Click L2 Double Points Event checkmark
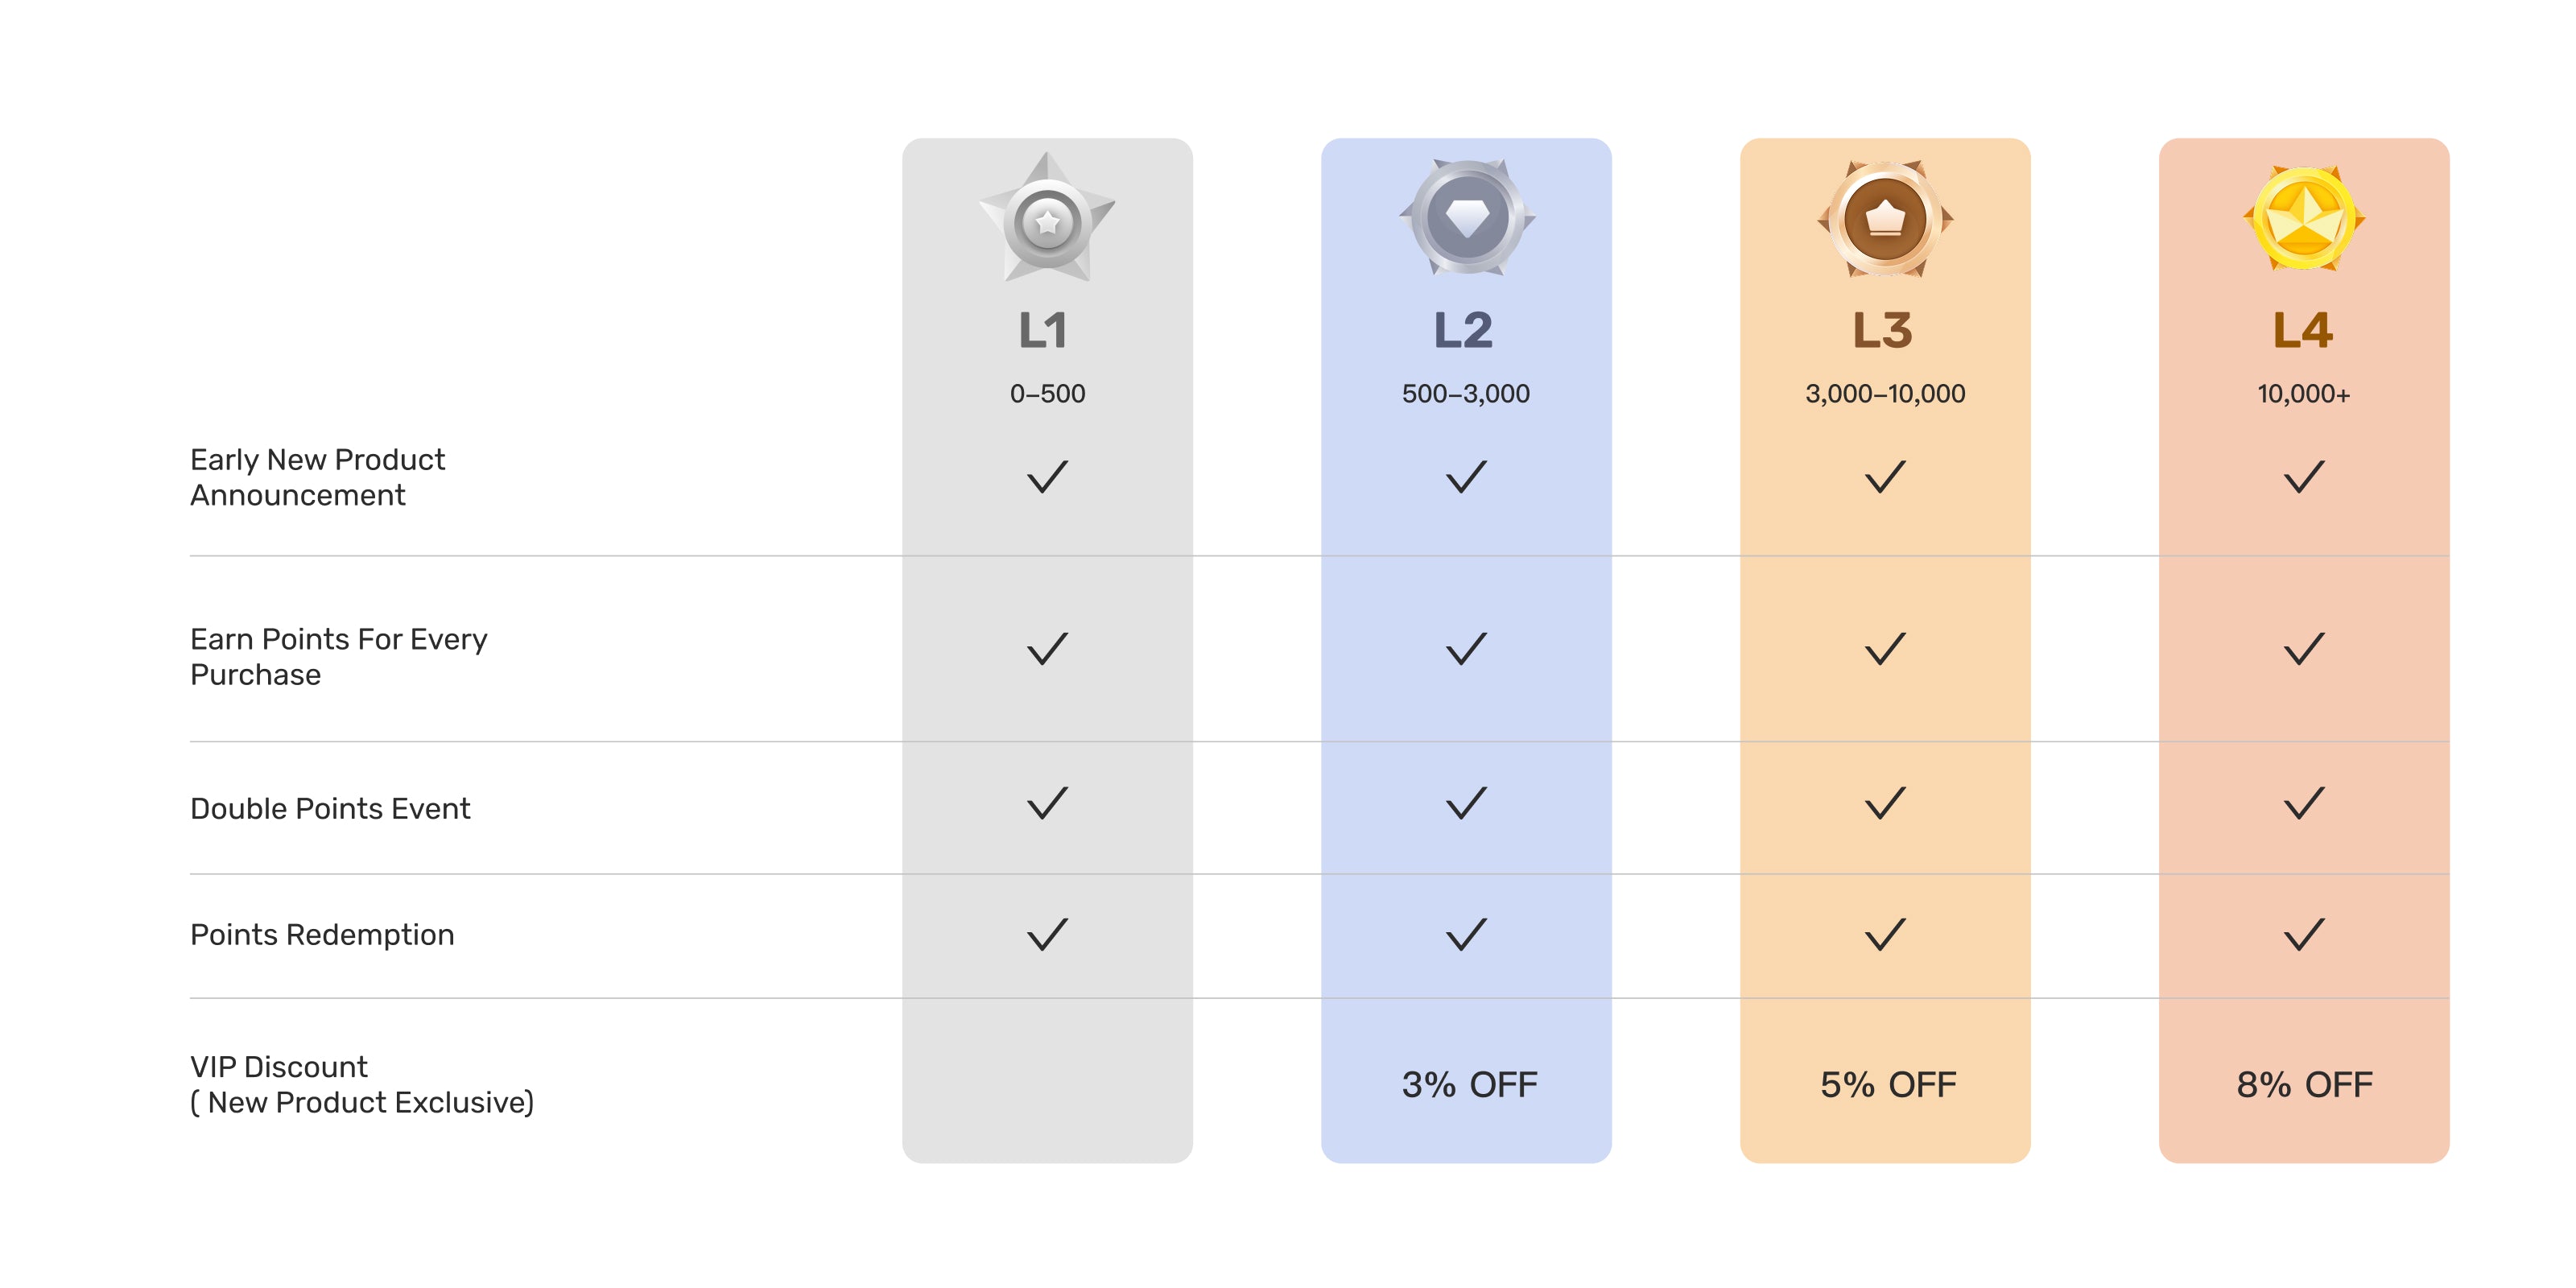Image resolution: width=2576 pixels, height=1288 pixels. coord(1466,803)
